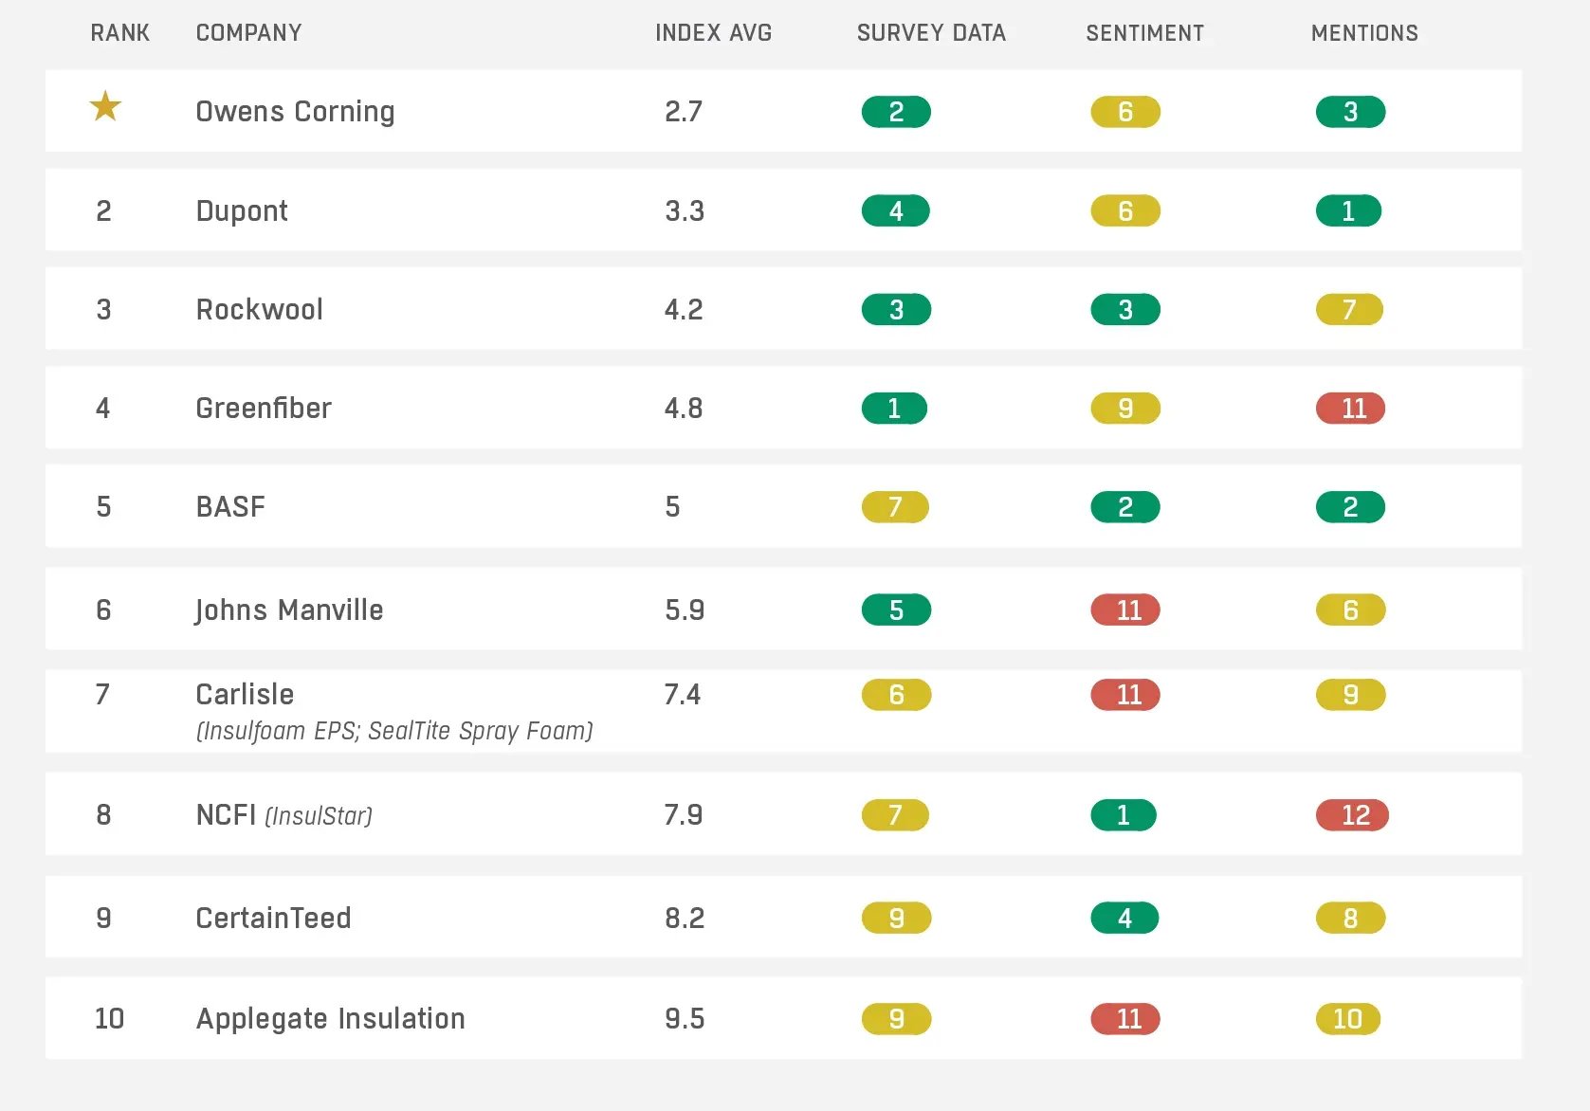The image size is (1590, 1111).
Task: Sort by the INDEX AVG column header
Action: pyautogui.click(x=713, y=33)
